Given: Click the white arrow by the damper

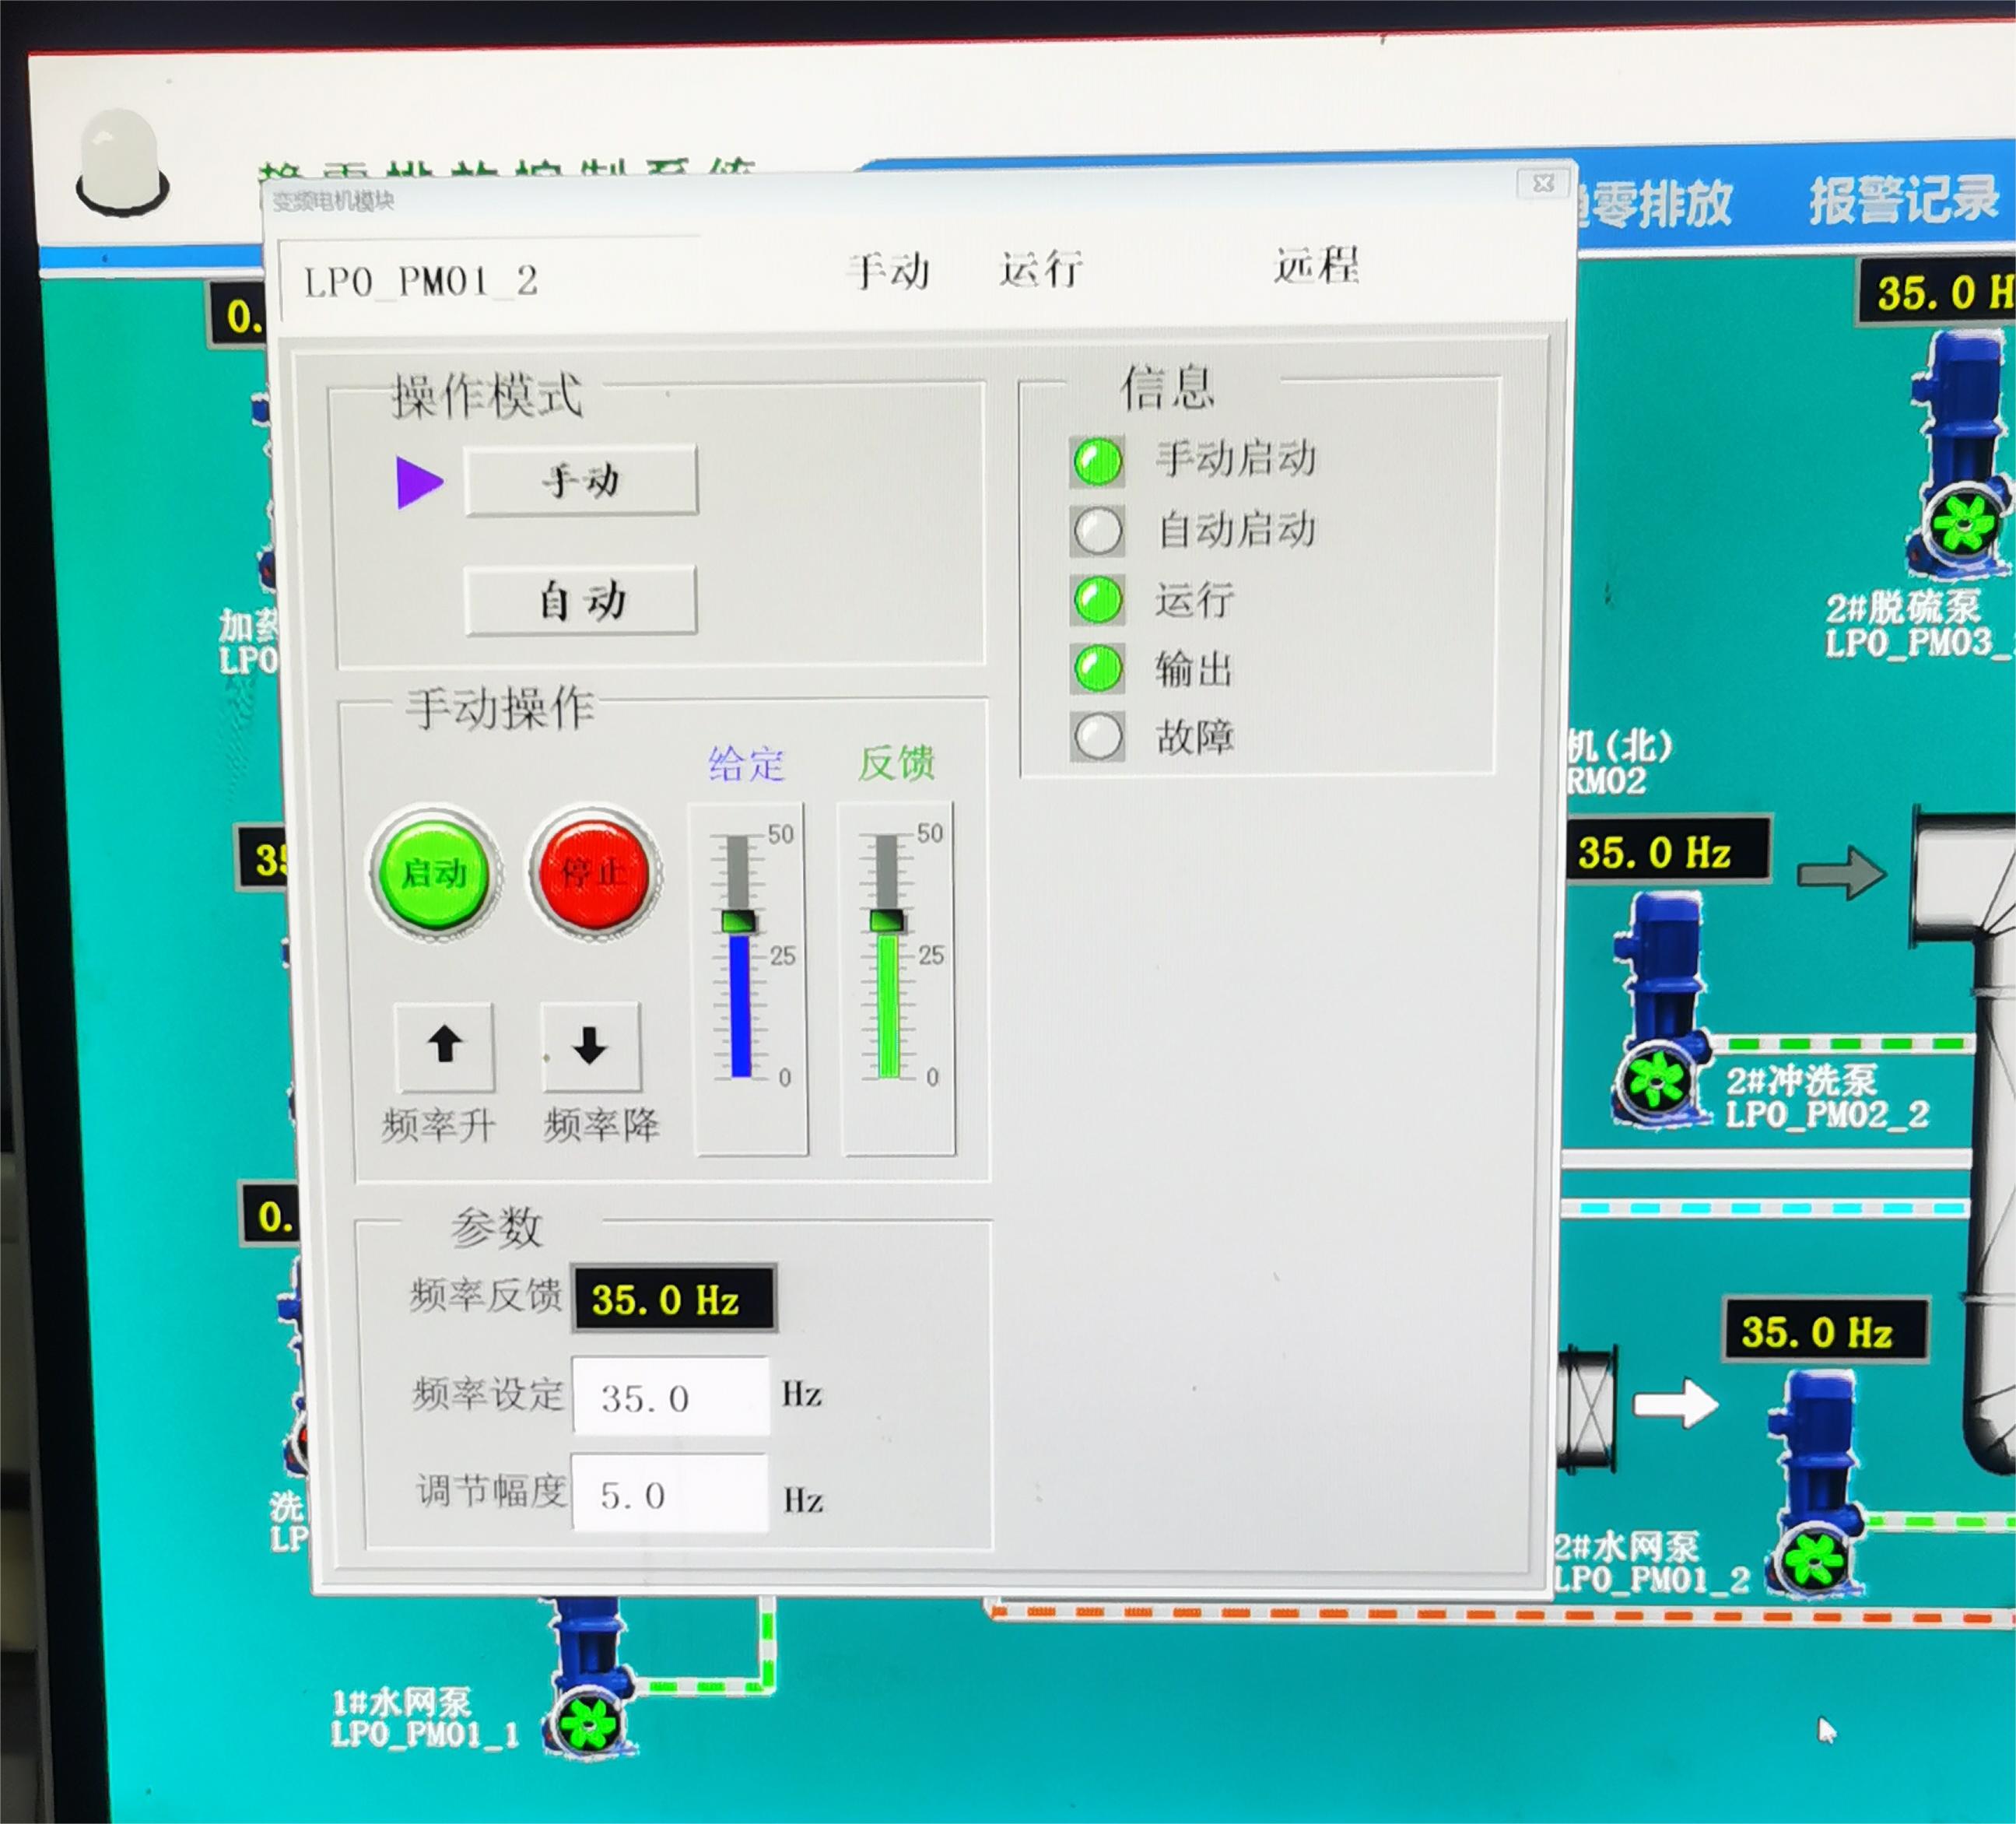Looking at the screenshot, I should (1675, 1403).
